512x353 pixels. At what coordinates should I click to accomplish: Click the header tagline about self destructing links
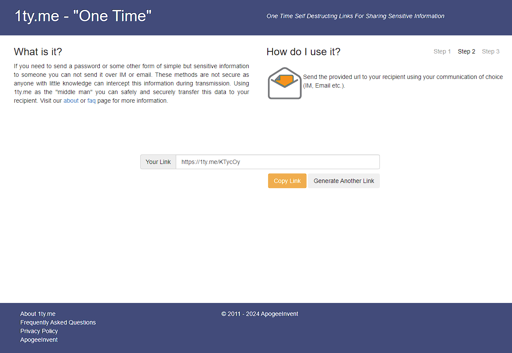tap(355, 16)
